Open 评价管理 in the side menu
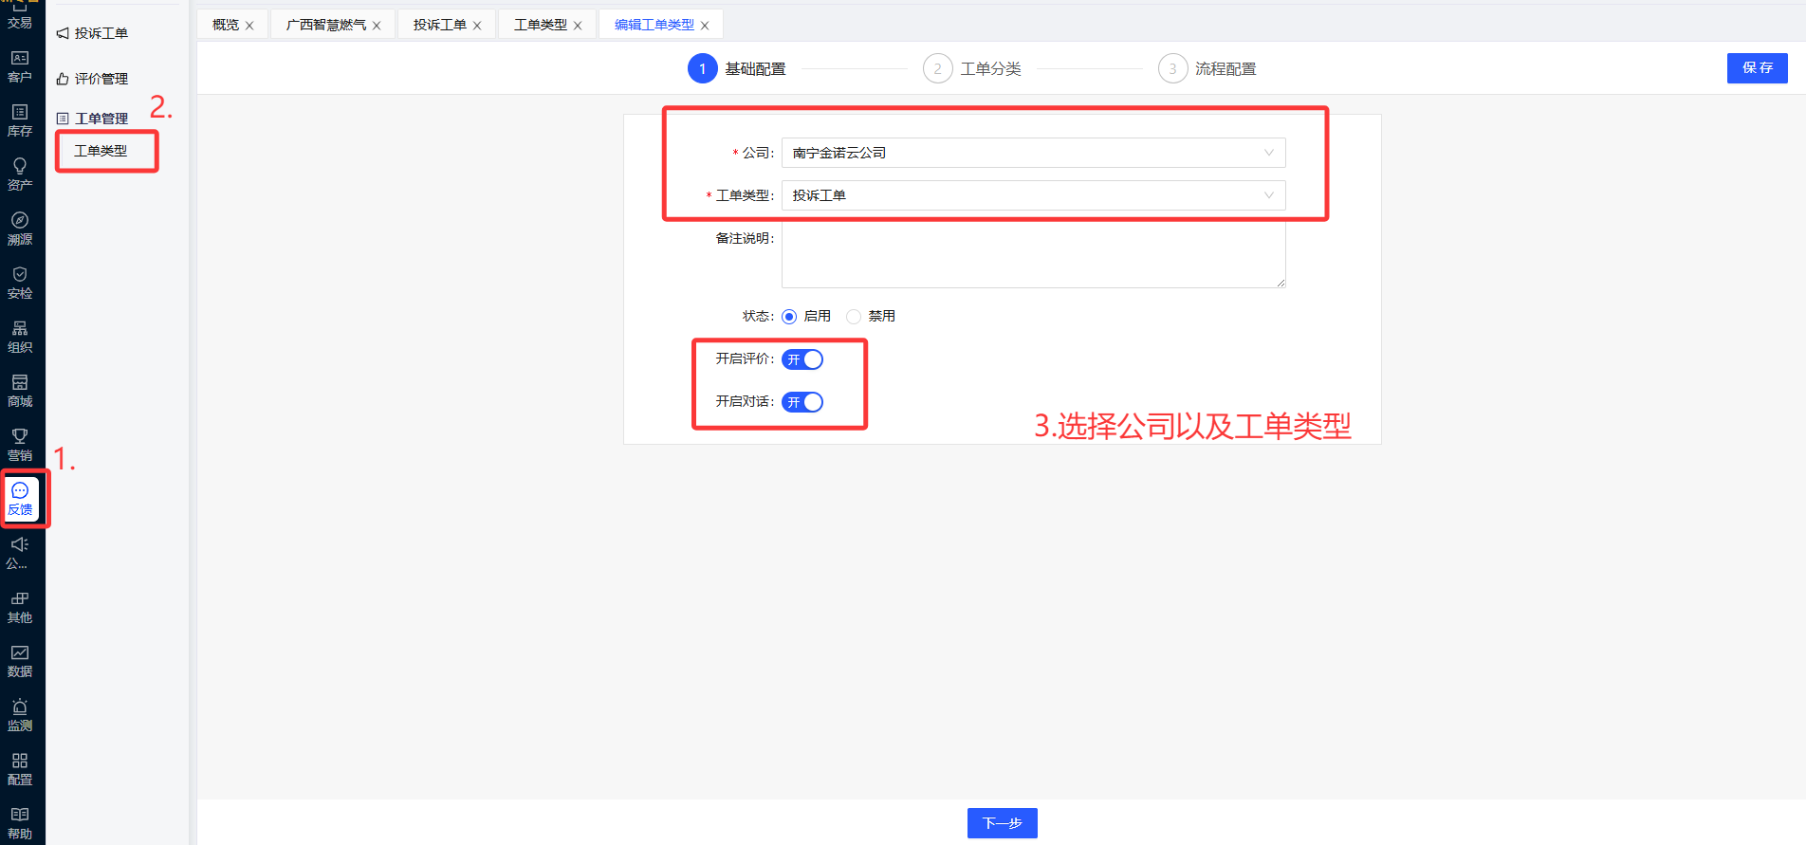 point(101,79)
